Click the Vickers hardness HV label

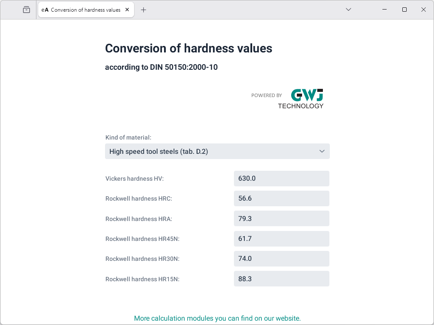tap(135, 179)
